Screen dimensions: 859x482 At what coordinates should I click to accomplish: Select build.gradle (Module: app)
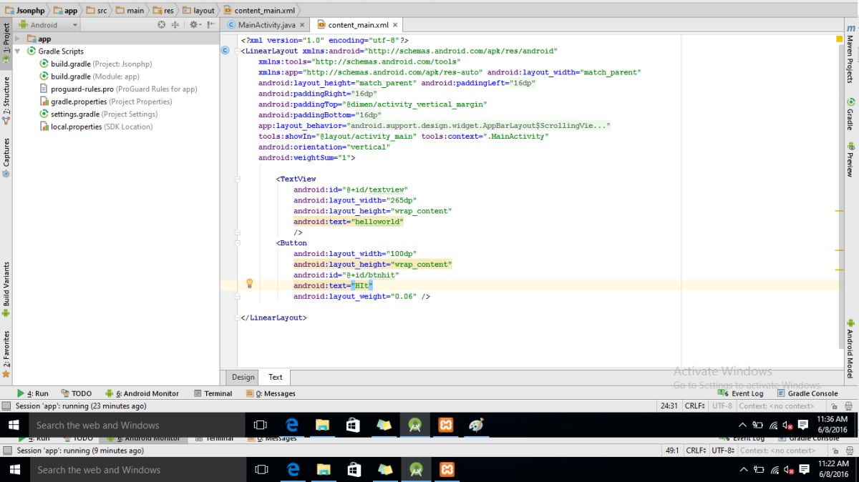pyautogui.click(x=89, y=77)
